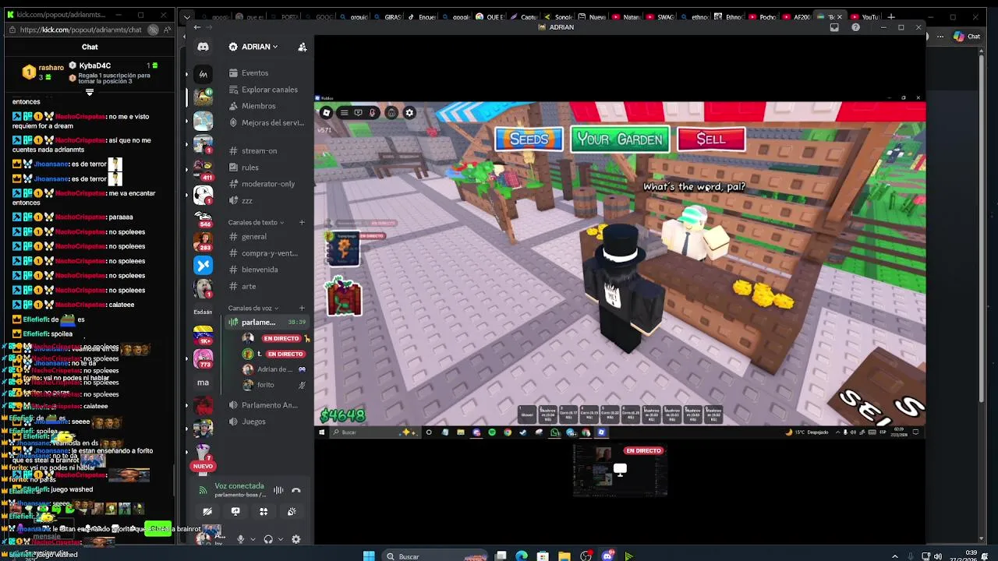Screen dimensions: 998x561
Task: Open Roblox hamburger menu icon
Action: point(344,113)
